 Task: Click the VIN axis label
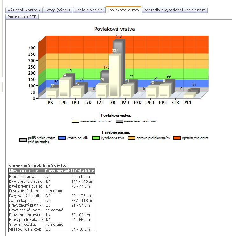click(188, 102)
